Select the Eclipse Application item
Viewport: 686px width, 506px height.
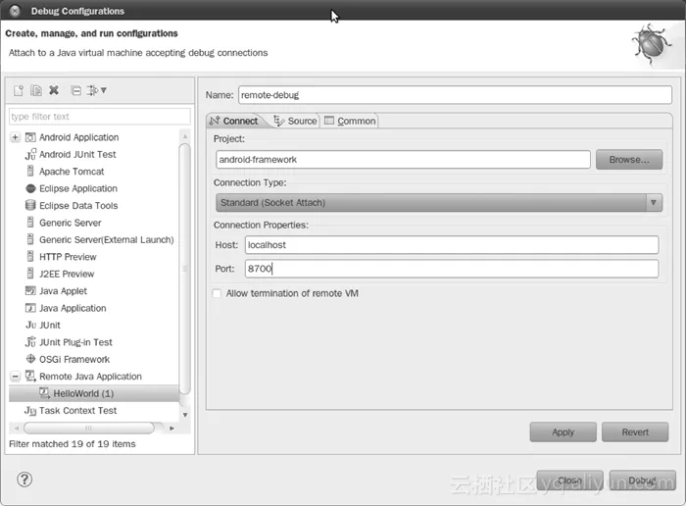click(77, 188)
